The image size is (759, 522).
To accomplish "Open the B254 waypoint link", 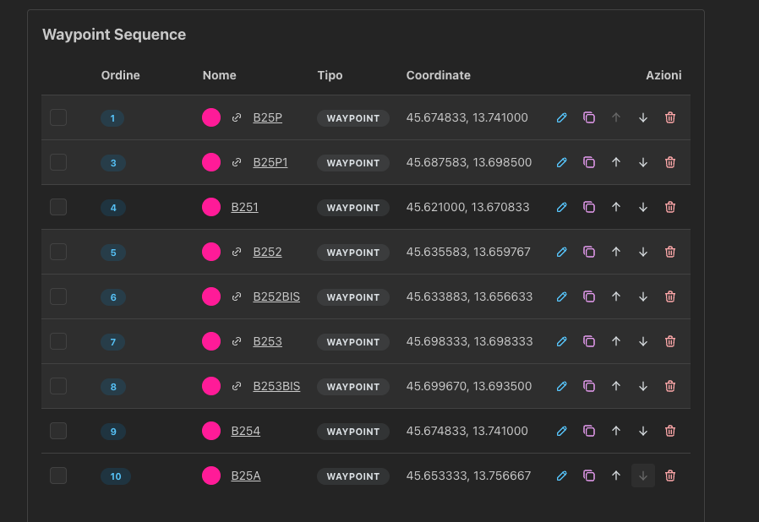I will pyautogui.click(x=246, y=432).
